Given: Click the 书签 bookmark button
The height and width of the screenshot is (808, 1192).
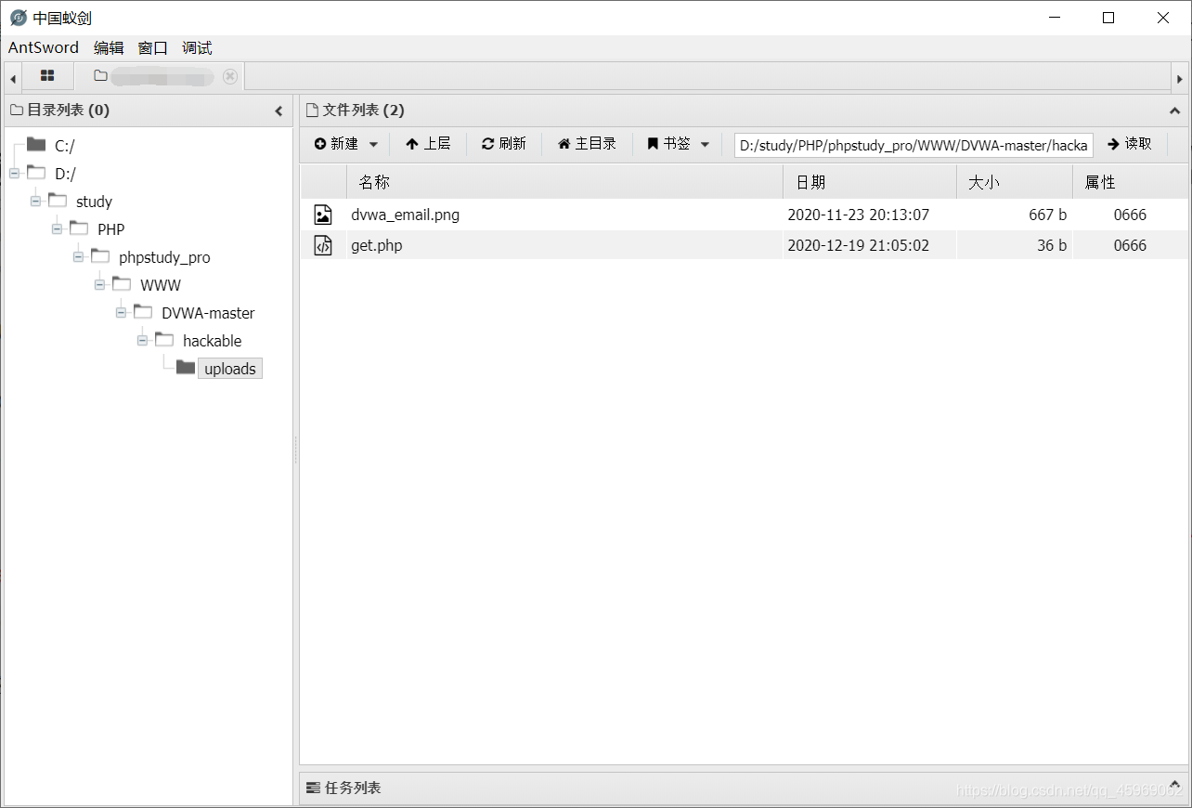Looking at the screenshot, I should (x=668, y=144).
